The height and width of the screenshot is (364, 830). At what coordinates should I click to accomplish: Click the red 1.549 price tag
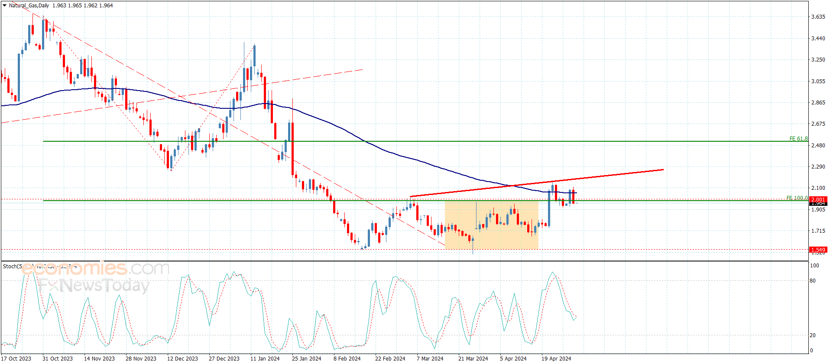(818, 250)
